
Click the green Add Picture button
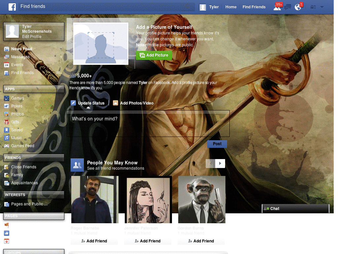pyautogui.click(x=154, y=55)
